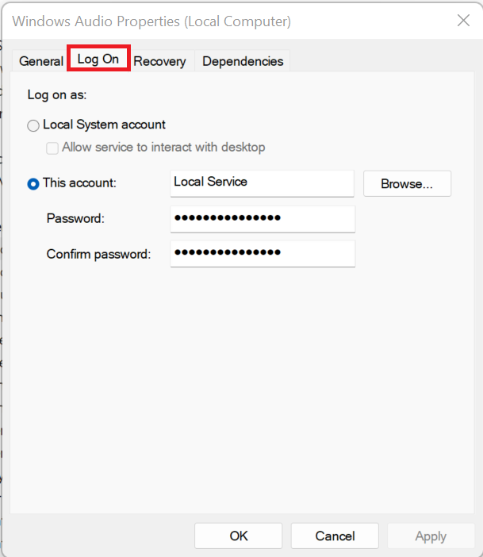Click the Local Service account name field
The width and height of the screenshot is (483, 557).
[x=262, y=182]
